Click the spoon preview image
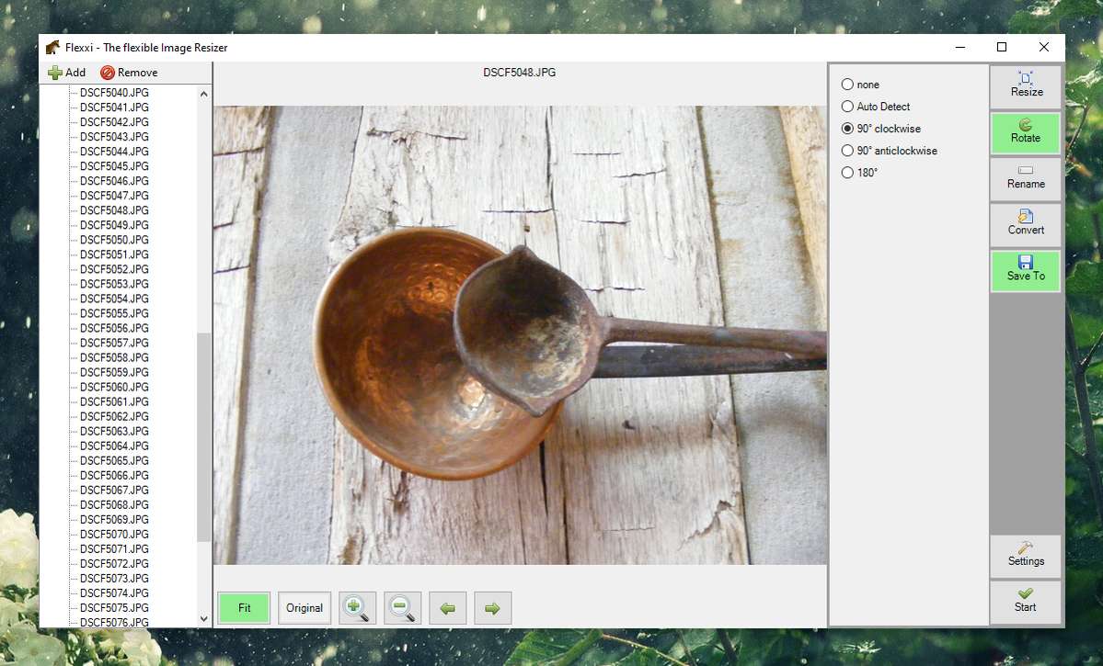 [x=520, y=335]
